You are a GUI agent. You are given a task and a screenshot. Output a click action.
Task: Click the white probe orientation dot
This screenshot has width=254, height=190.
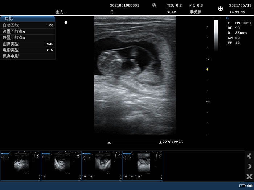coord(66,22)
